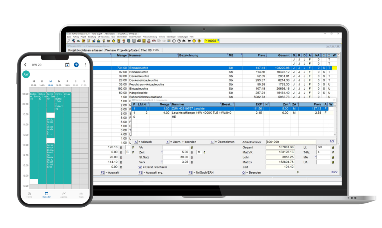Open the Datei menu
Screen dimensions: 382x228
click(x=69, y=37)
